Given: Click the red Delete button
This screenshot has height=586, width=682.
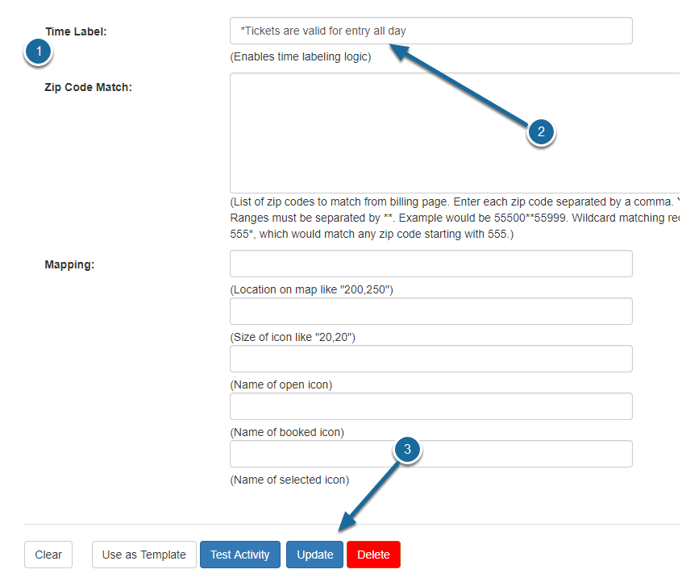Looking at the screenshot, I should point(373,555).
